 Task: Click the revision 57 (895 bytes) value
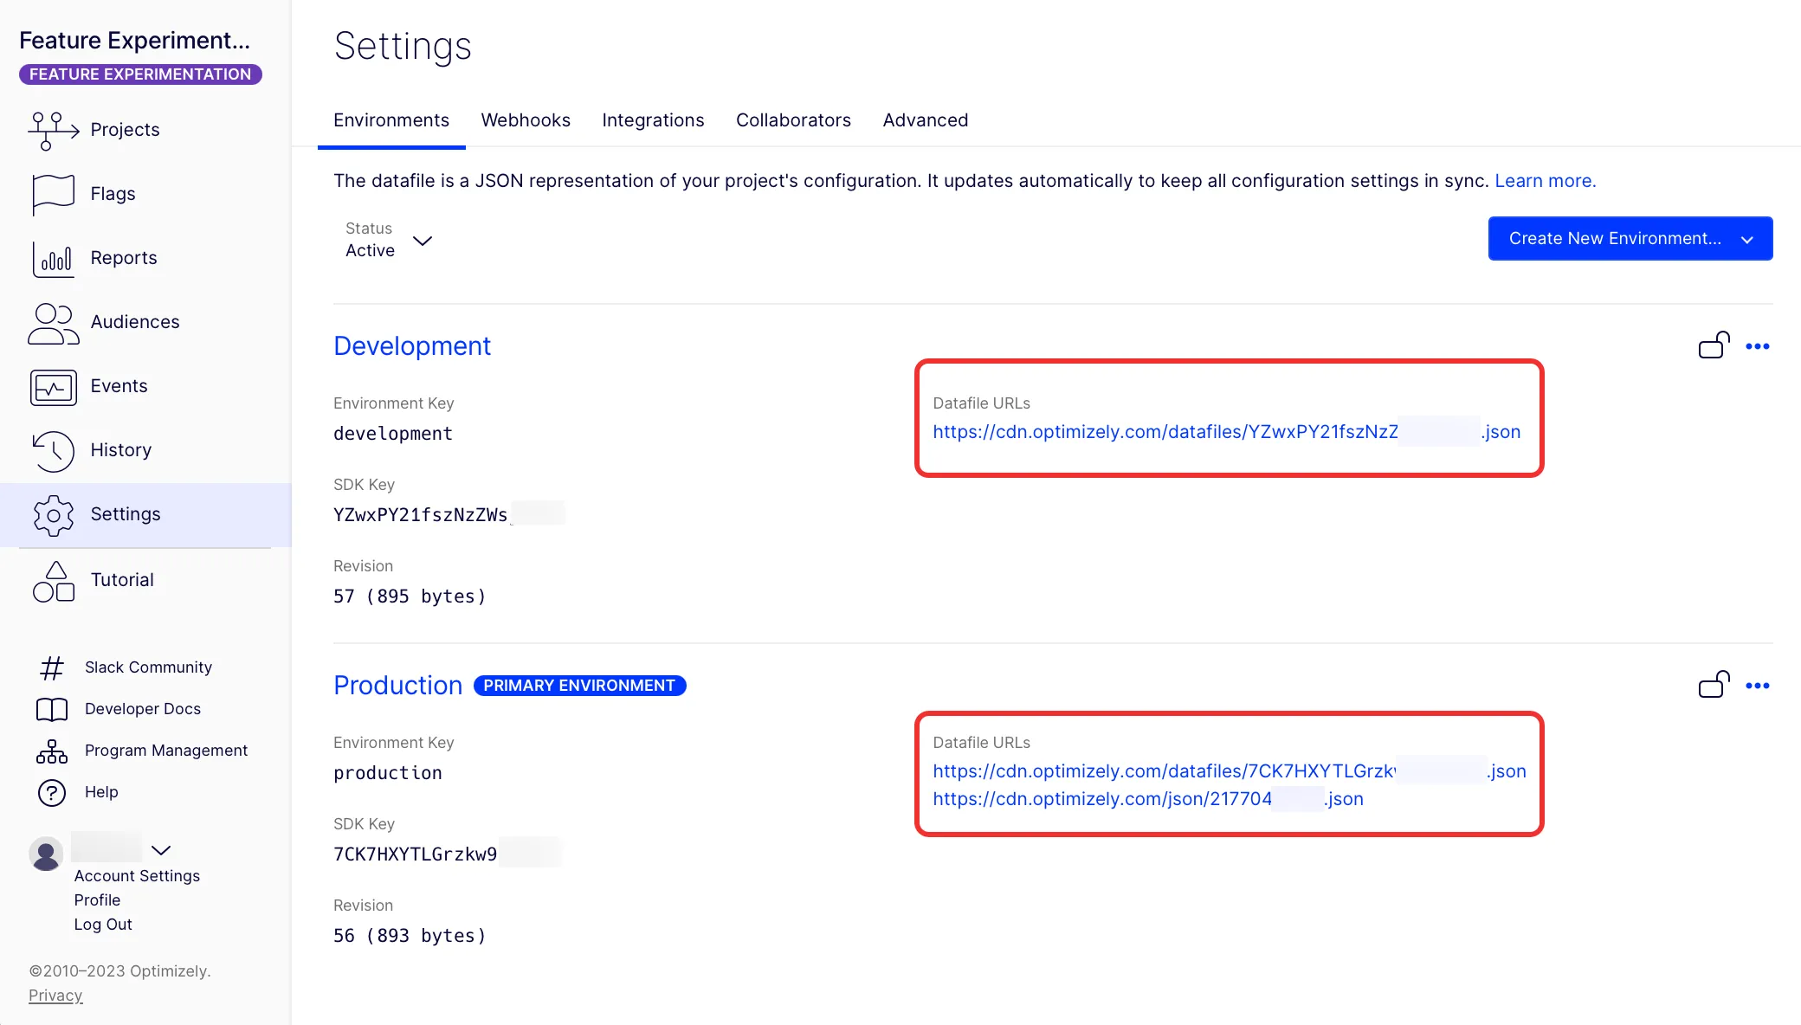tap(410, 596)
